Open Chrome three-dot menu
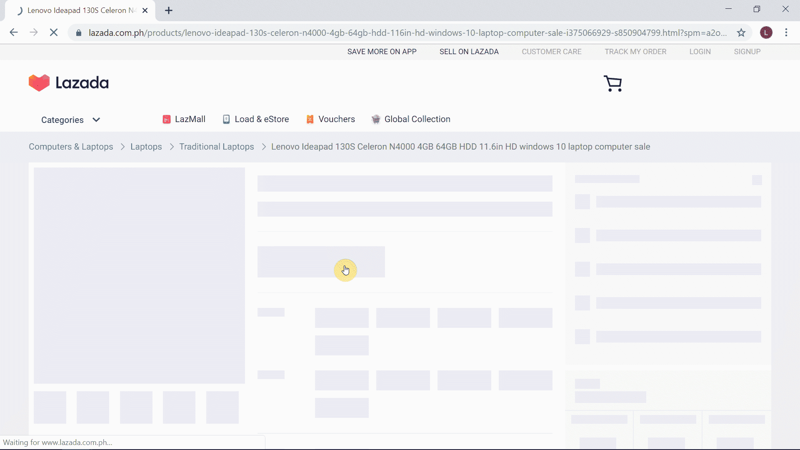The width and height of the screenshot is (800, 450). tap(786, 32)
